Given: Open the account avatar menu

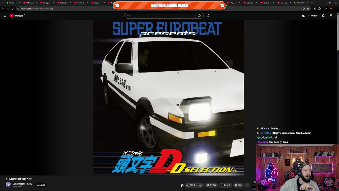Looking at the screenshot, I should coord(331,16).
